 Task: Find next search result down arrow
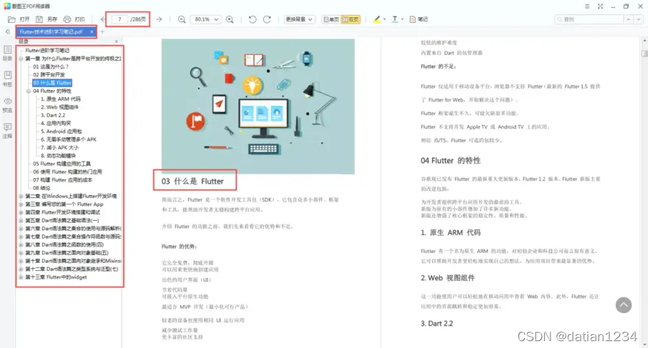pyautogui.click(x=638, y=19)
